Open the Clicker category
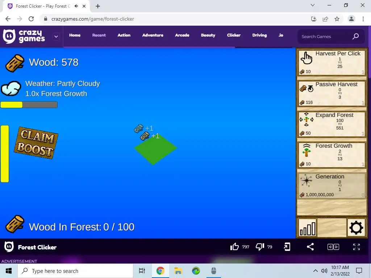 click(234, 35)
